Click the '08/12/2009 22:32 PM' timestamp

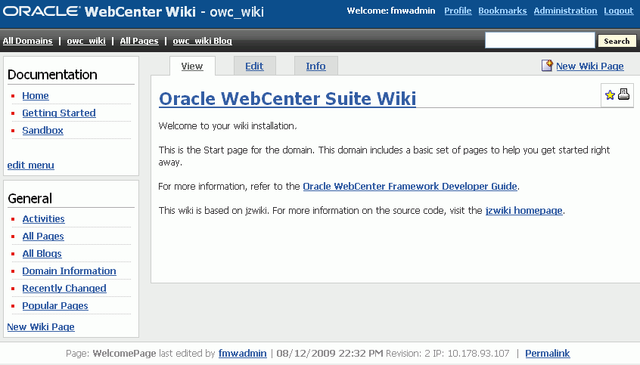click(x=329, y=353)
